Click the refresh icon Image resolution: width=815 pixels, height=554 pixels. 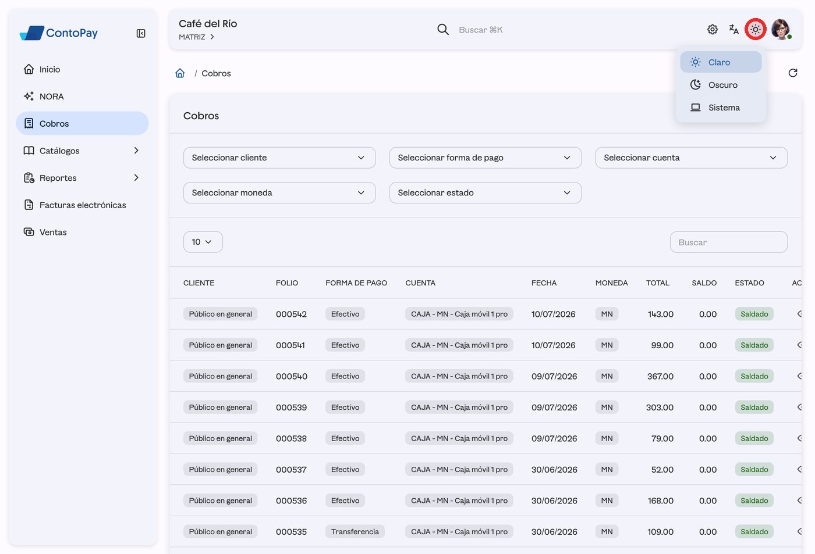coord(793,73)
